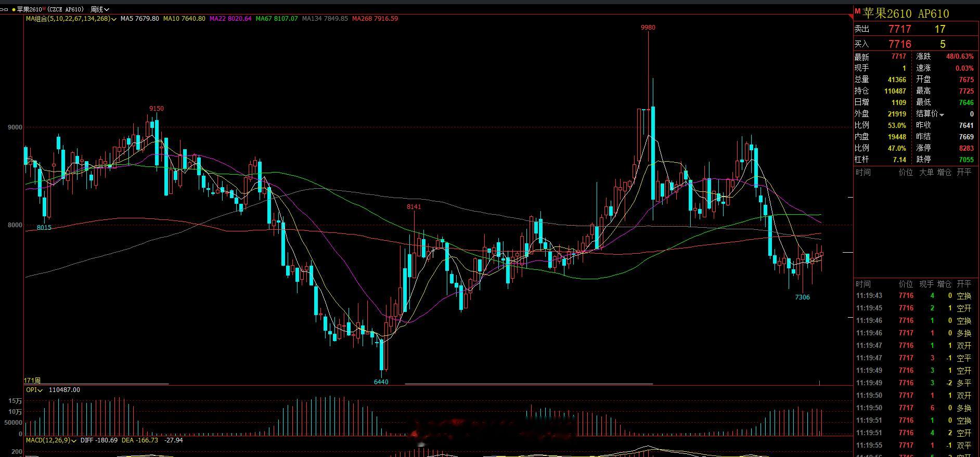Click the 跌停 value 7055
Viewport: 980px width, 457px height.
pyautogui.click(x=966, y=160)
